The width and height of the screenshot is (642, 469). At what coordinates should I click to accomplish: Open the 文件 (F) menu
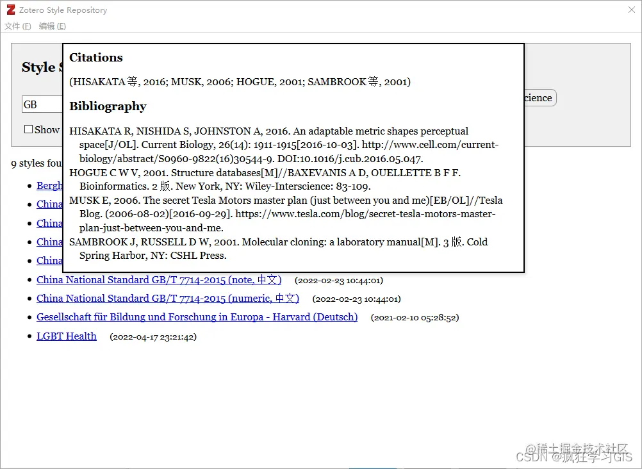pos(17,26)
